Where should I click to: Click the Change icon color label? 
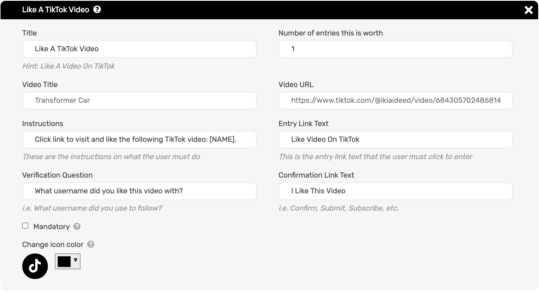click(x=53, y=245)
